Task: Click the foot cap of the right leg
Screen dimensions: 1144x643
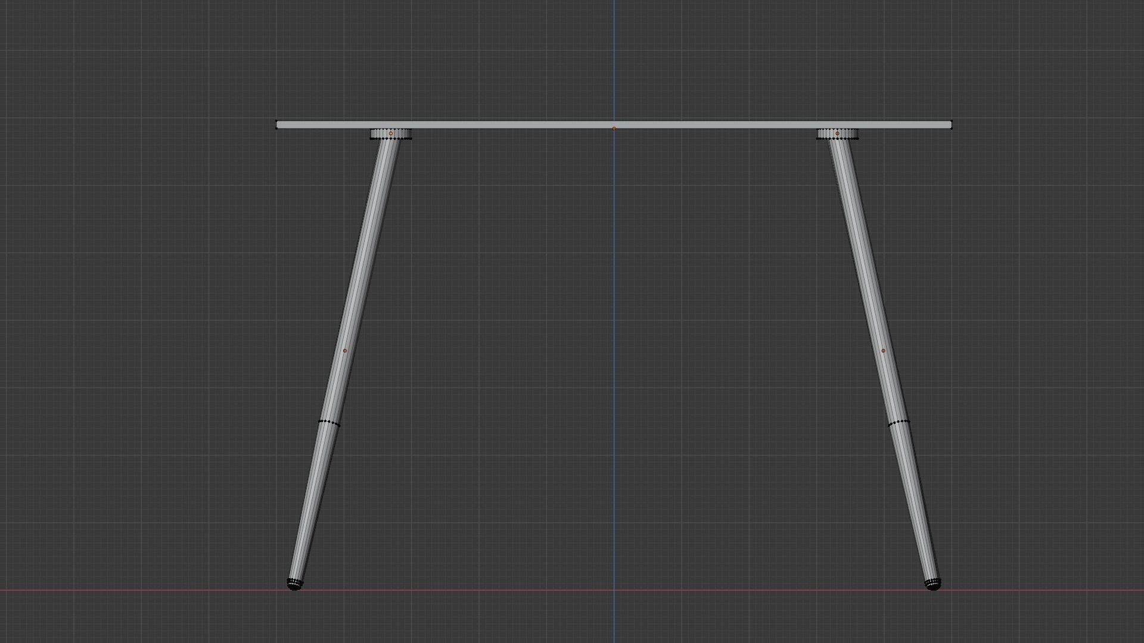Action: [933, 584]
